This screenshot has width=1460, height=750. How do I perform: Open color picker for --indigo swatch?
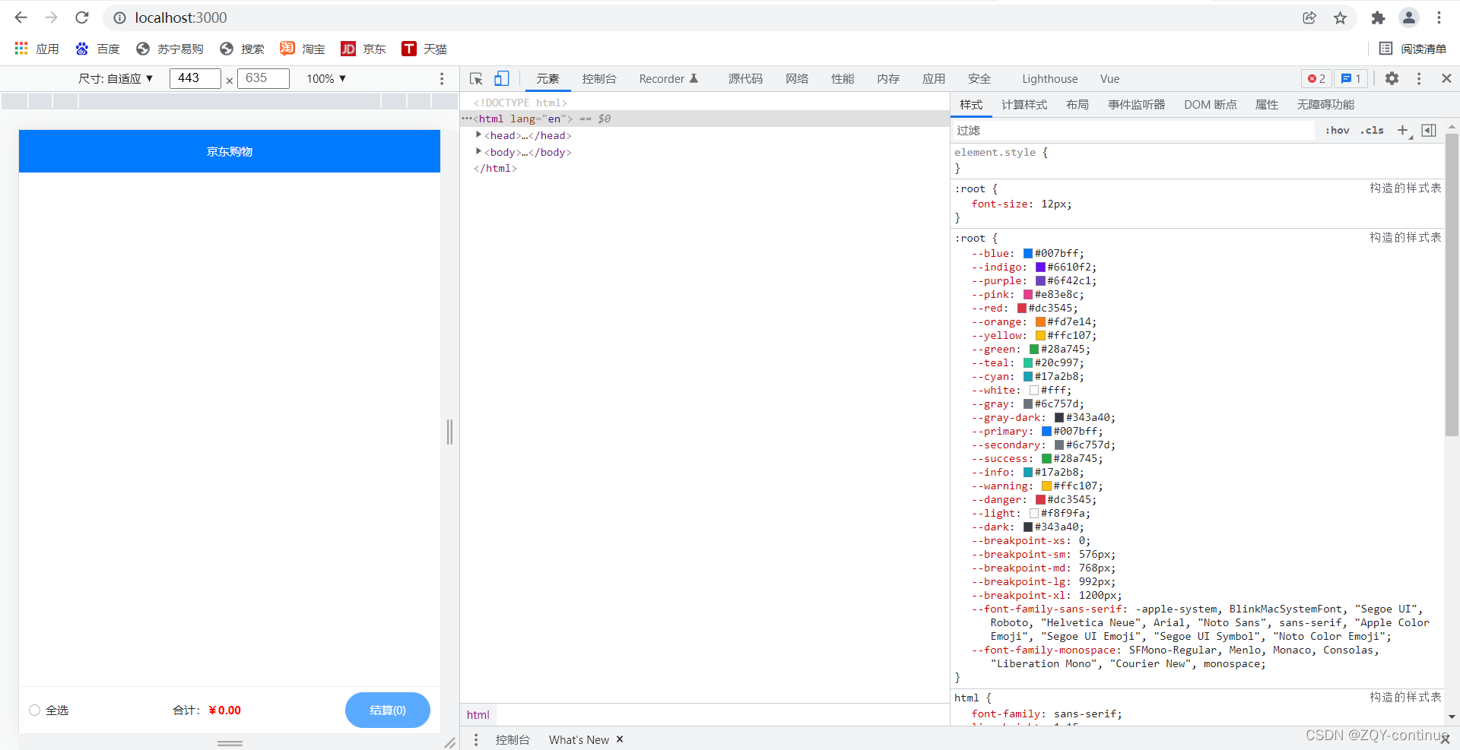(x=1040, y=267)
